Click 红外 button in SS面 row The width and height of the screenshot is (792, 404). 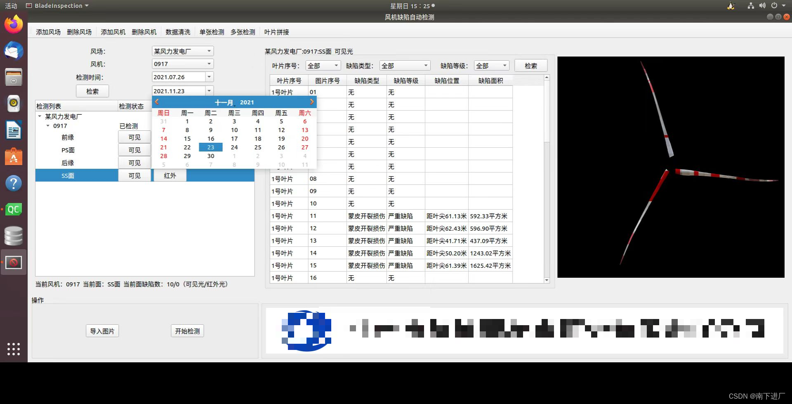(170, 175)
